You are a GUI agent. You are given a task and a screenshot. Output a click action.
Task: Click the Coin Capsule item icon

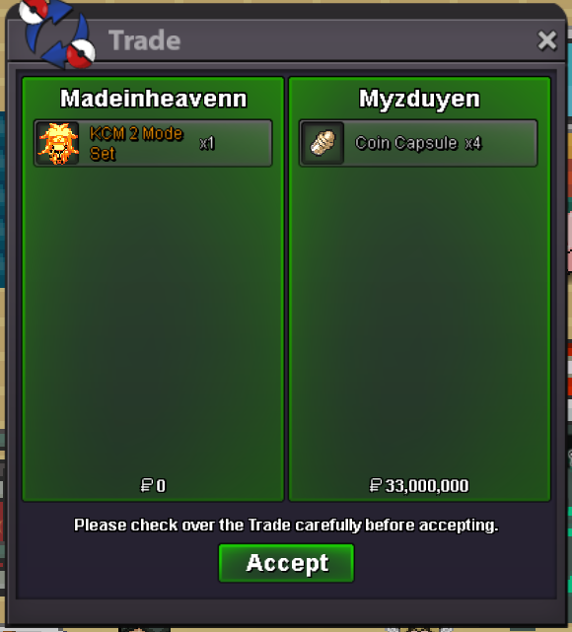click(x=322, y=143)
